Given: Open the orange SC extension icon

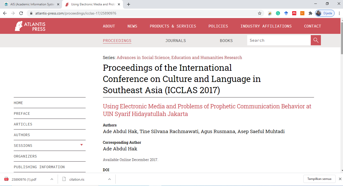Looking at the screenshot, I should (302, 13).
